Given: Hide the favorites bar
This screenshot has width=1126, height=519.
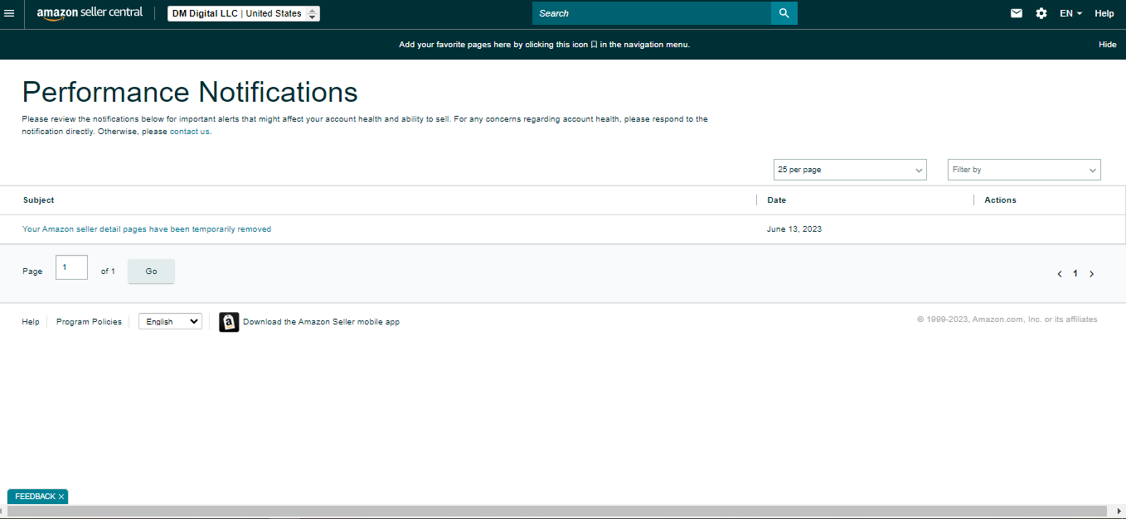Looking at the screenshot, I should coord(1108,45).
